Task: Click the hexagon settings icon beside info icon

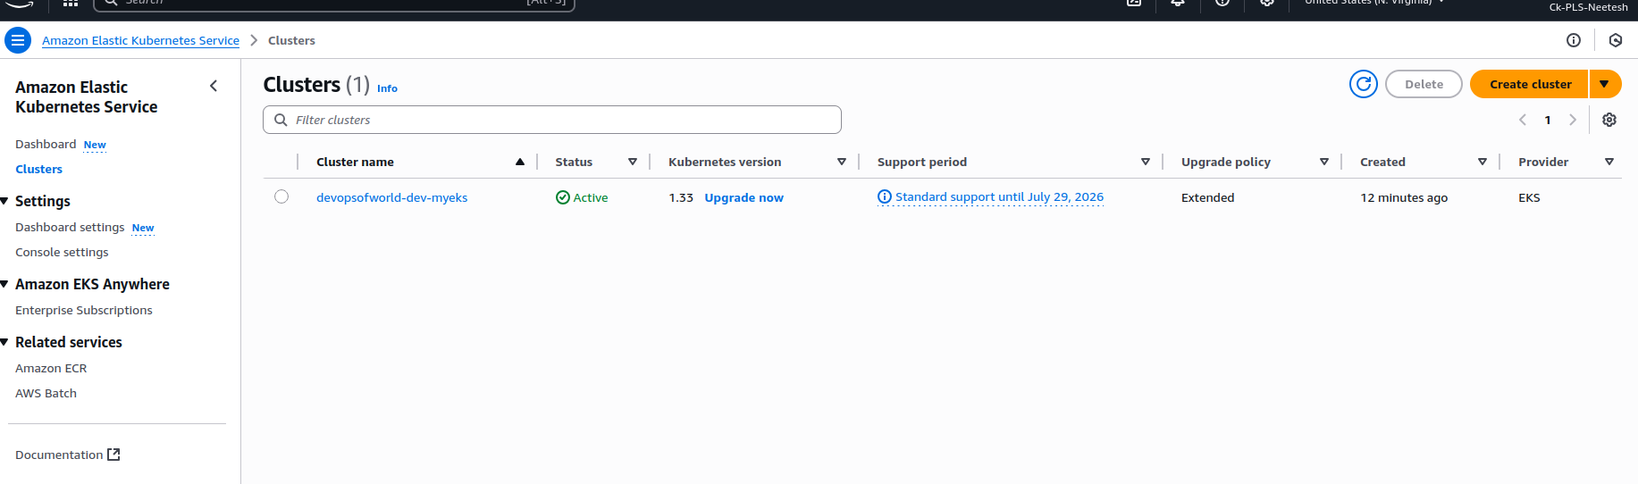Action: pos(1616,40)
